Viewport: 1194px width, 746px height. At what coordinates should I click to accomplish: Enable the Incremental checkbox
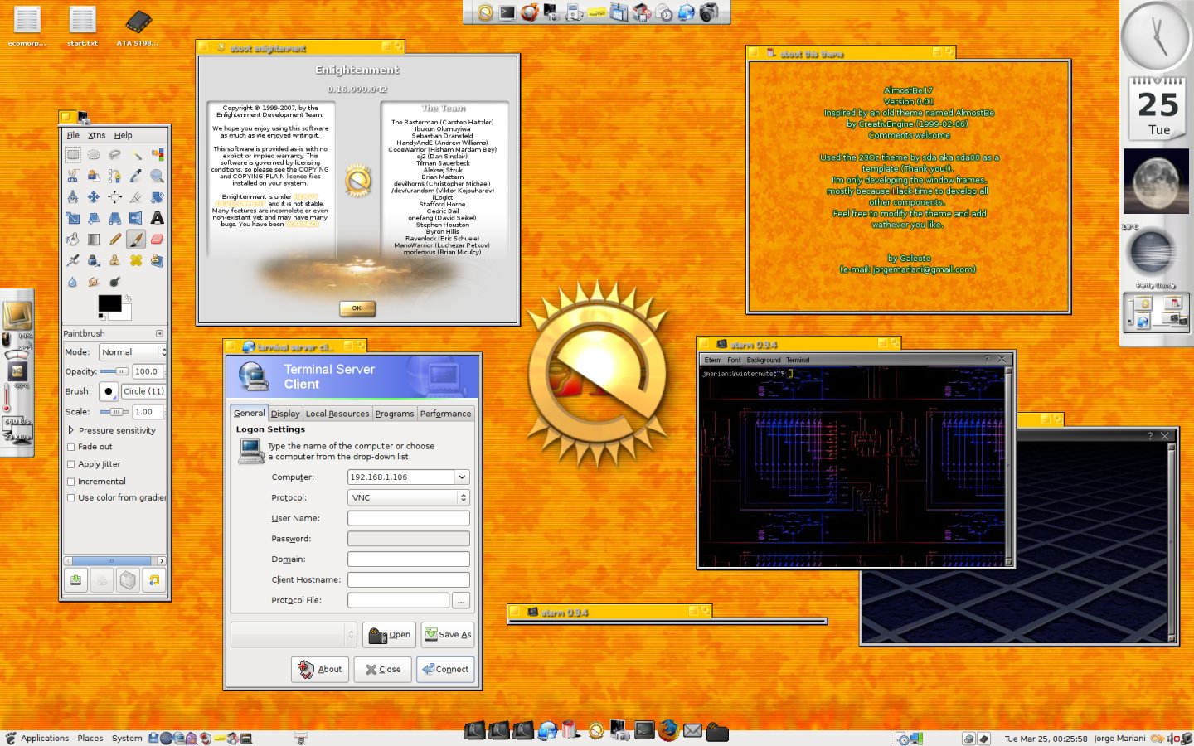(70, 482)
